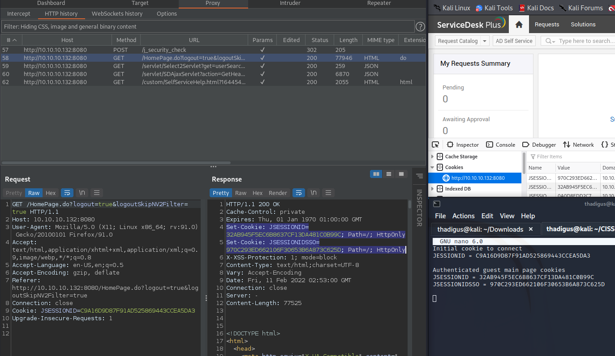Open Request panel hamburger options menu
The height and width of the screenshot is (356, 615).
point(97,193)
